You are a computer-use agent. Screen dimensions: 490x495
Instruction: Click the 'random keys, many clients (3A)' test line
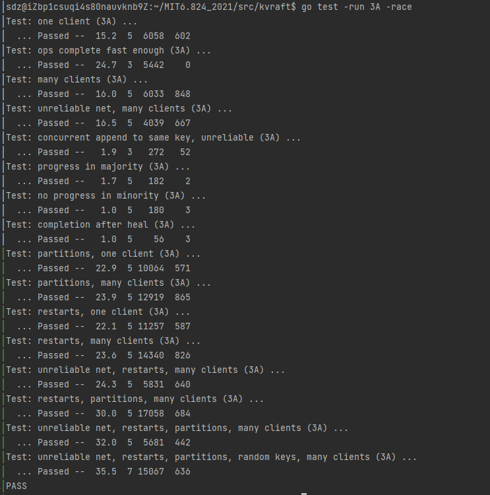tap(212, 457)
